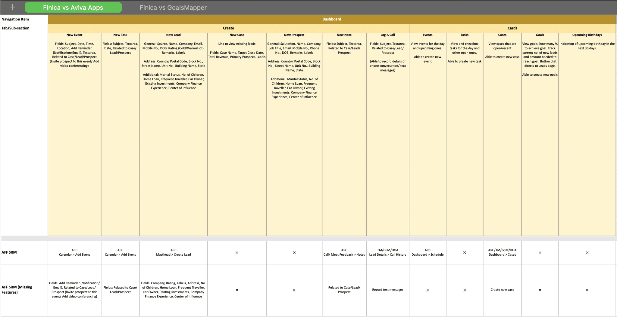Select the New Event description cell
The height and width of the screenshot is (317, 617).
(74, 134)
